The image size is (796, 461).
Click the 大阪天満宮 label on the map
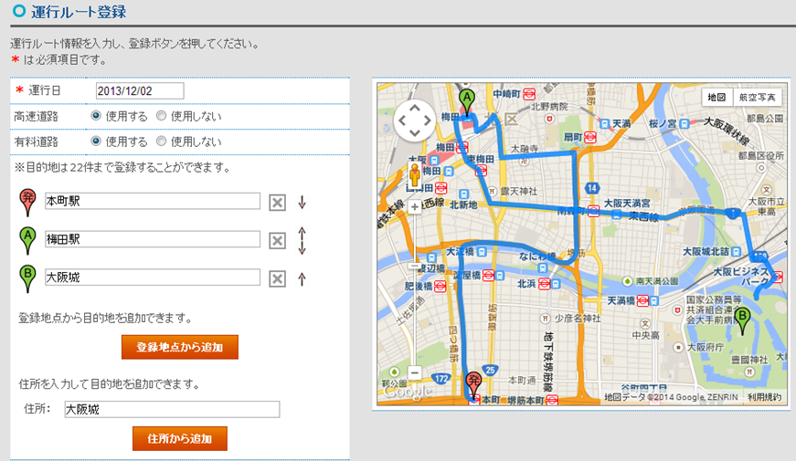click(626, 204)
